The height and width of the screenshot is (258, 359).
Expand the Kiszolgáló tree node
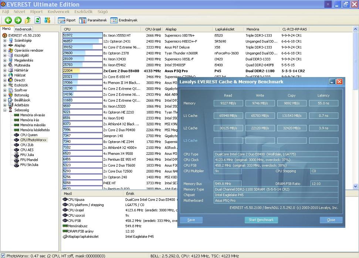[x=5, y=56]
